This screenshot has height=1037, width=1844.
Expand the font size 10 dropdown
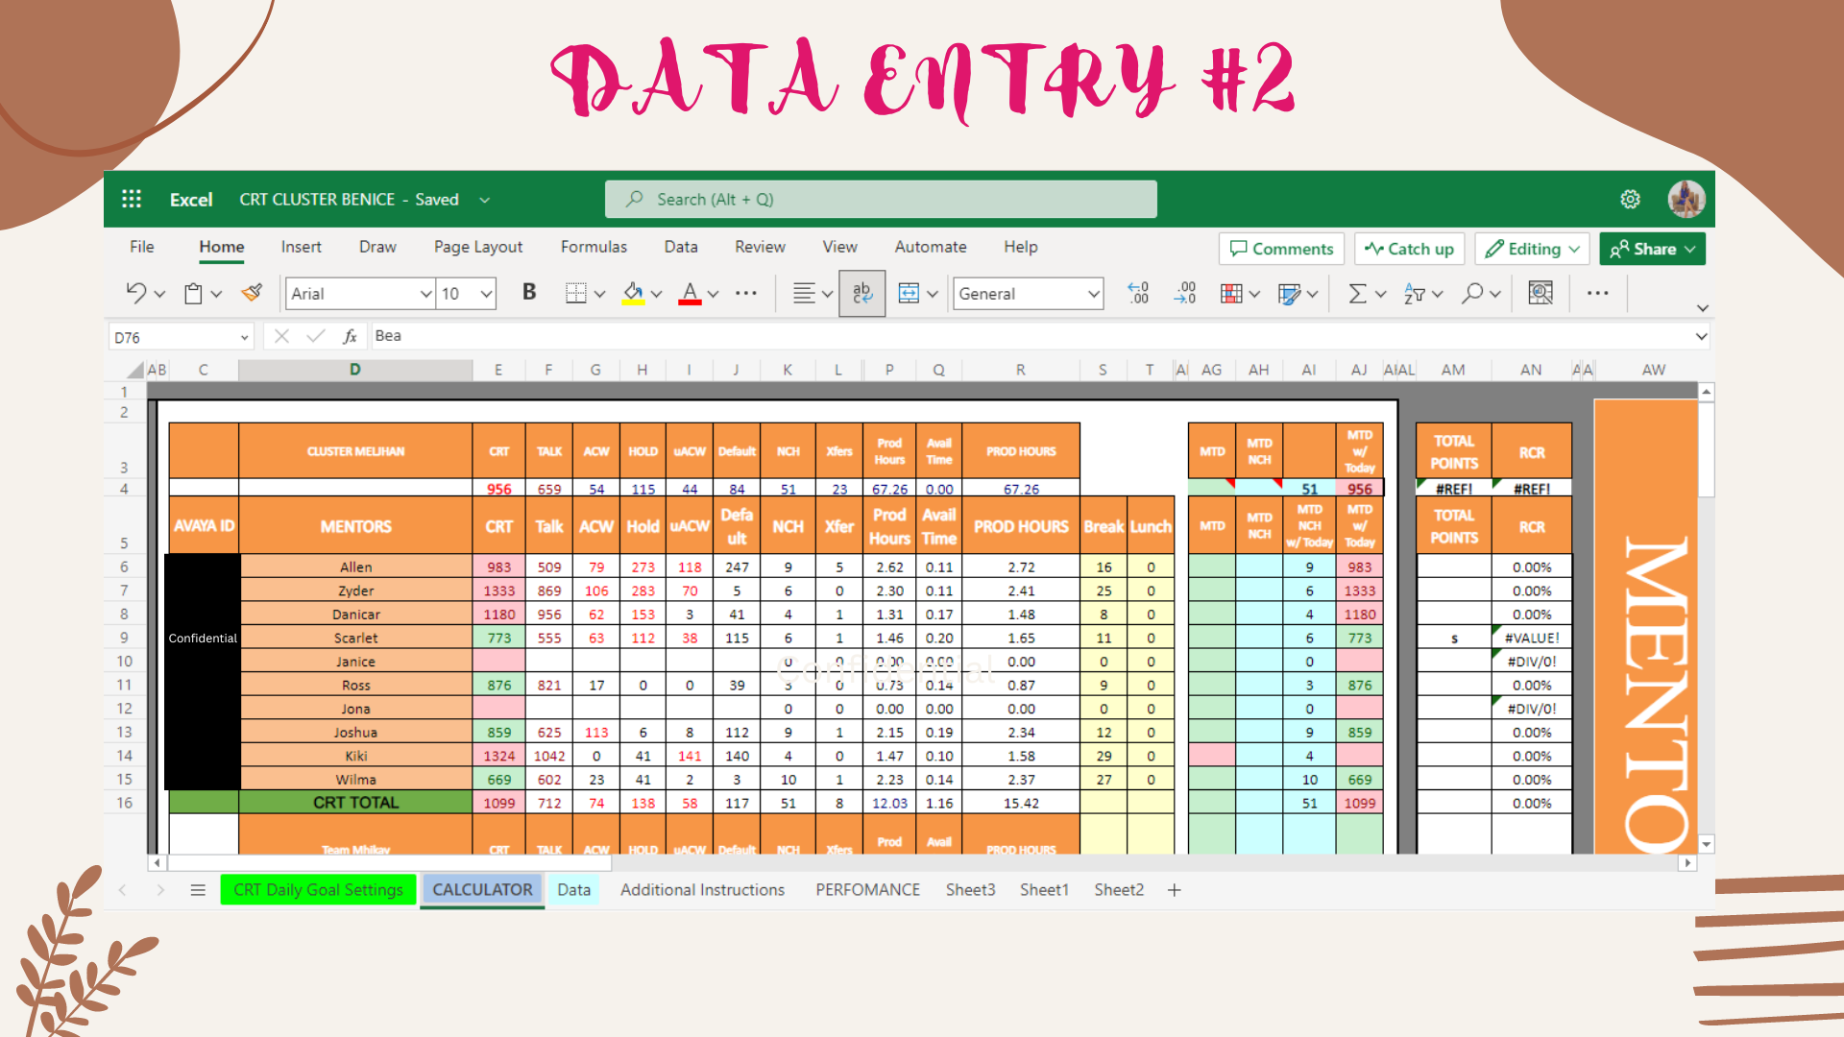486,294
